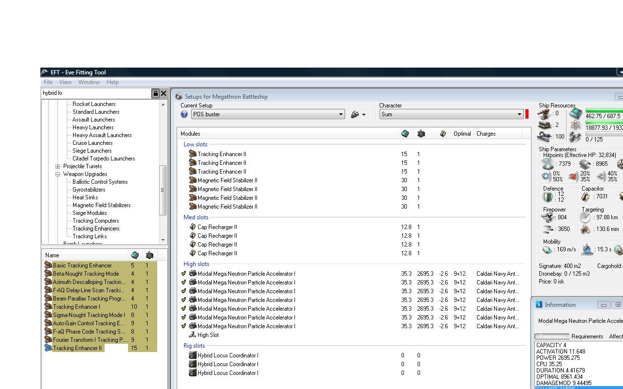
Task: Click the CPU resource icon in Ship Resources
Action: pyautogui.click(x=576, y=114)
